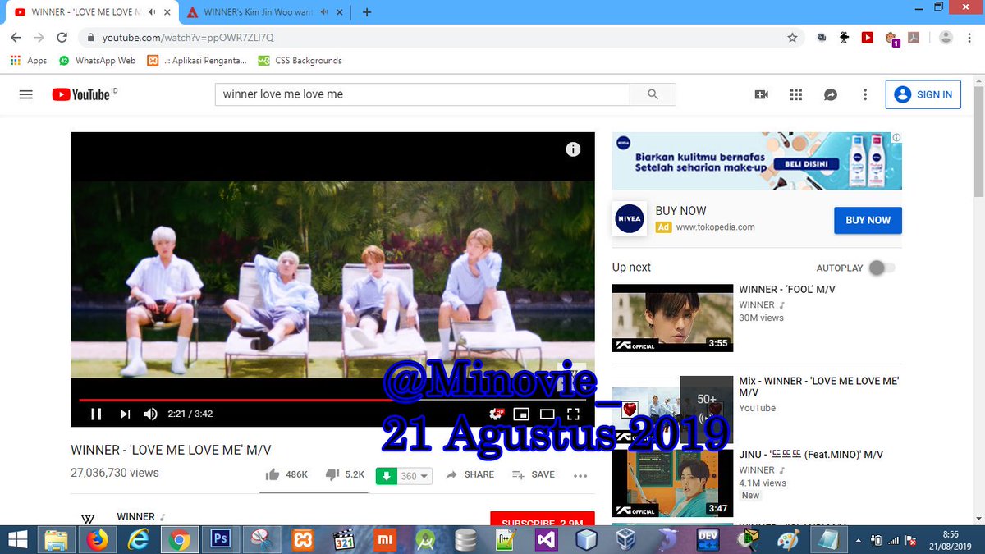Viewport: 985px width, 554px height.
Task: Open the YouTube hamburger guide menu
Action: coord(25,94)
